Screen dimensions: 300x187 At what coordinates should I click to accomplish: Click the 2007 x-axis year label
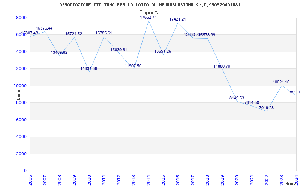pyautogui.click(x=45, y=180)
